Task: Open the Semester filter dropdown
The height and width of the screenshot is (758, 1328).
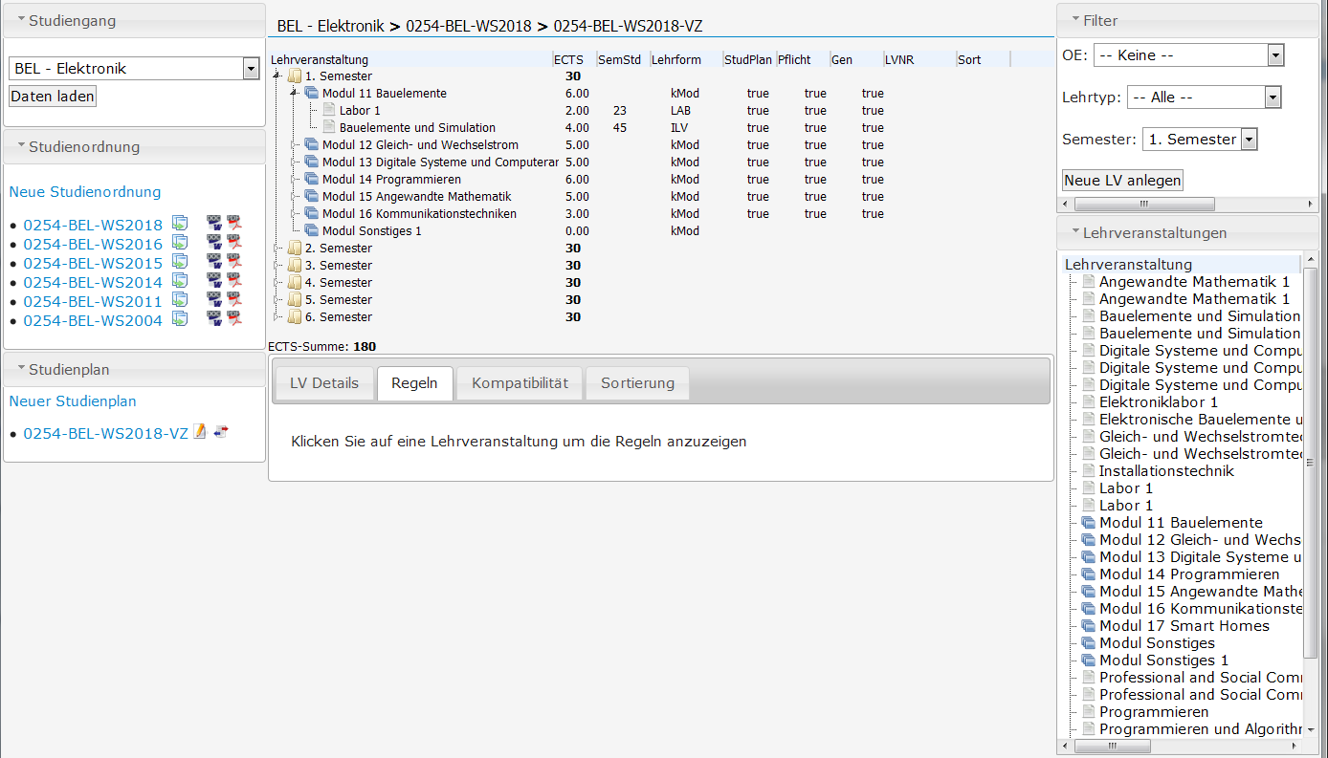Action: click(x=1249, y=140)
